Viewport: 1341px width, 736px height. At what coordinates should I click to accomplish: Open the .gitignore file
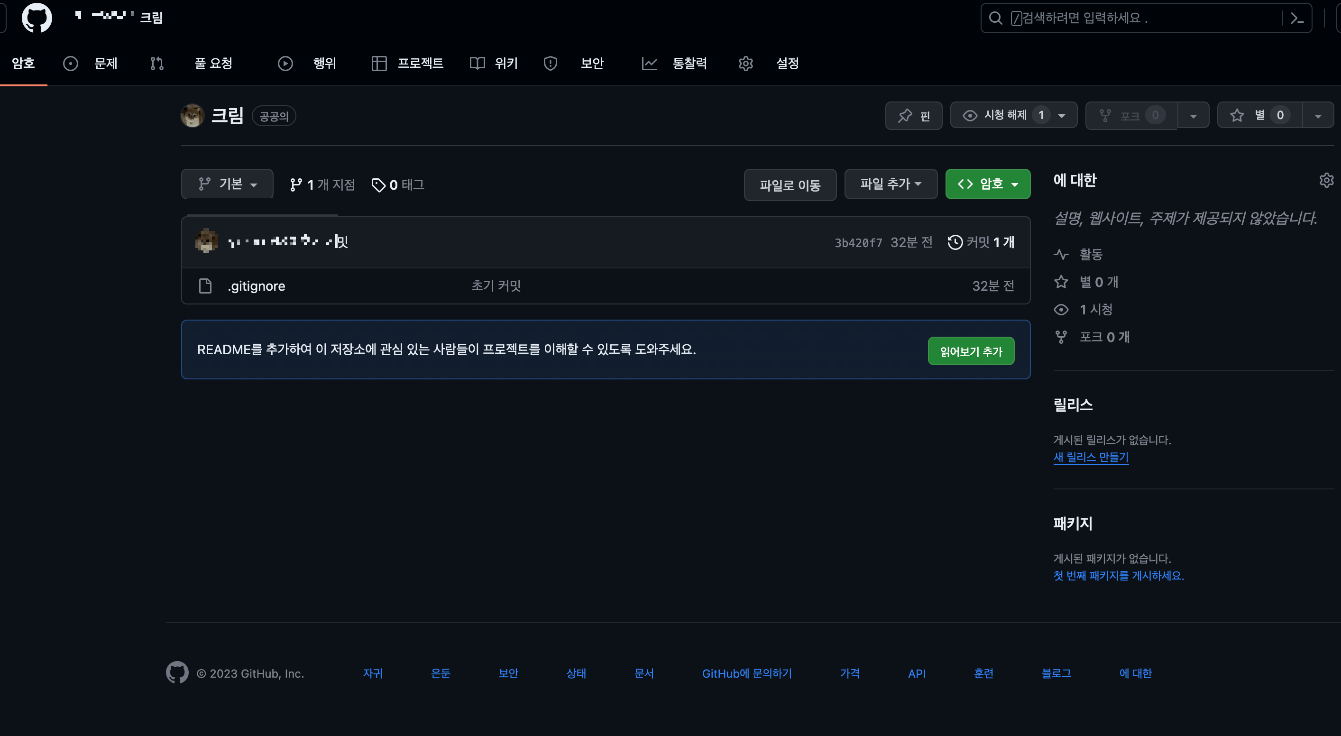(x=256, y=286)
